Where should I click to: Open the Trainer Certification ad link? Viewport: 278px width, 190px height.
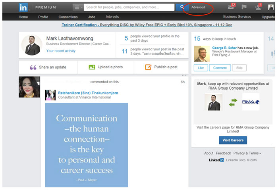[x=147, y=25]
